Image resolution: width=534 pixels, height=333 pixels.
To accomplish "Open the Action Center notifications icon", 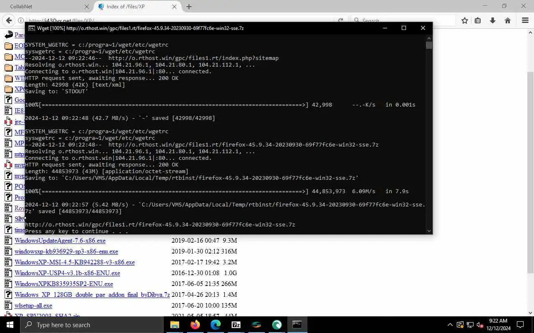I will (x=520, y=325).
